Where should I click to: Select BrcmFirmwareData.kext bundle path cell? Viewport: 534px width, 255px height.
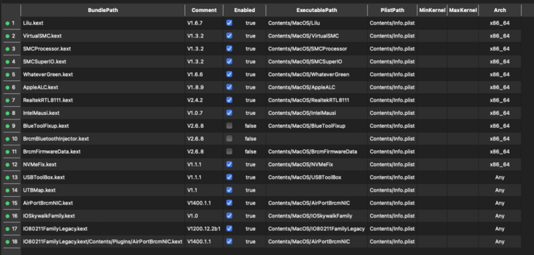pos(103,152)
